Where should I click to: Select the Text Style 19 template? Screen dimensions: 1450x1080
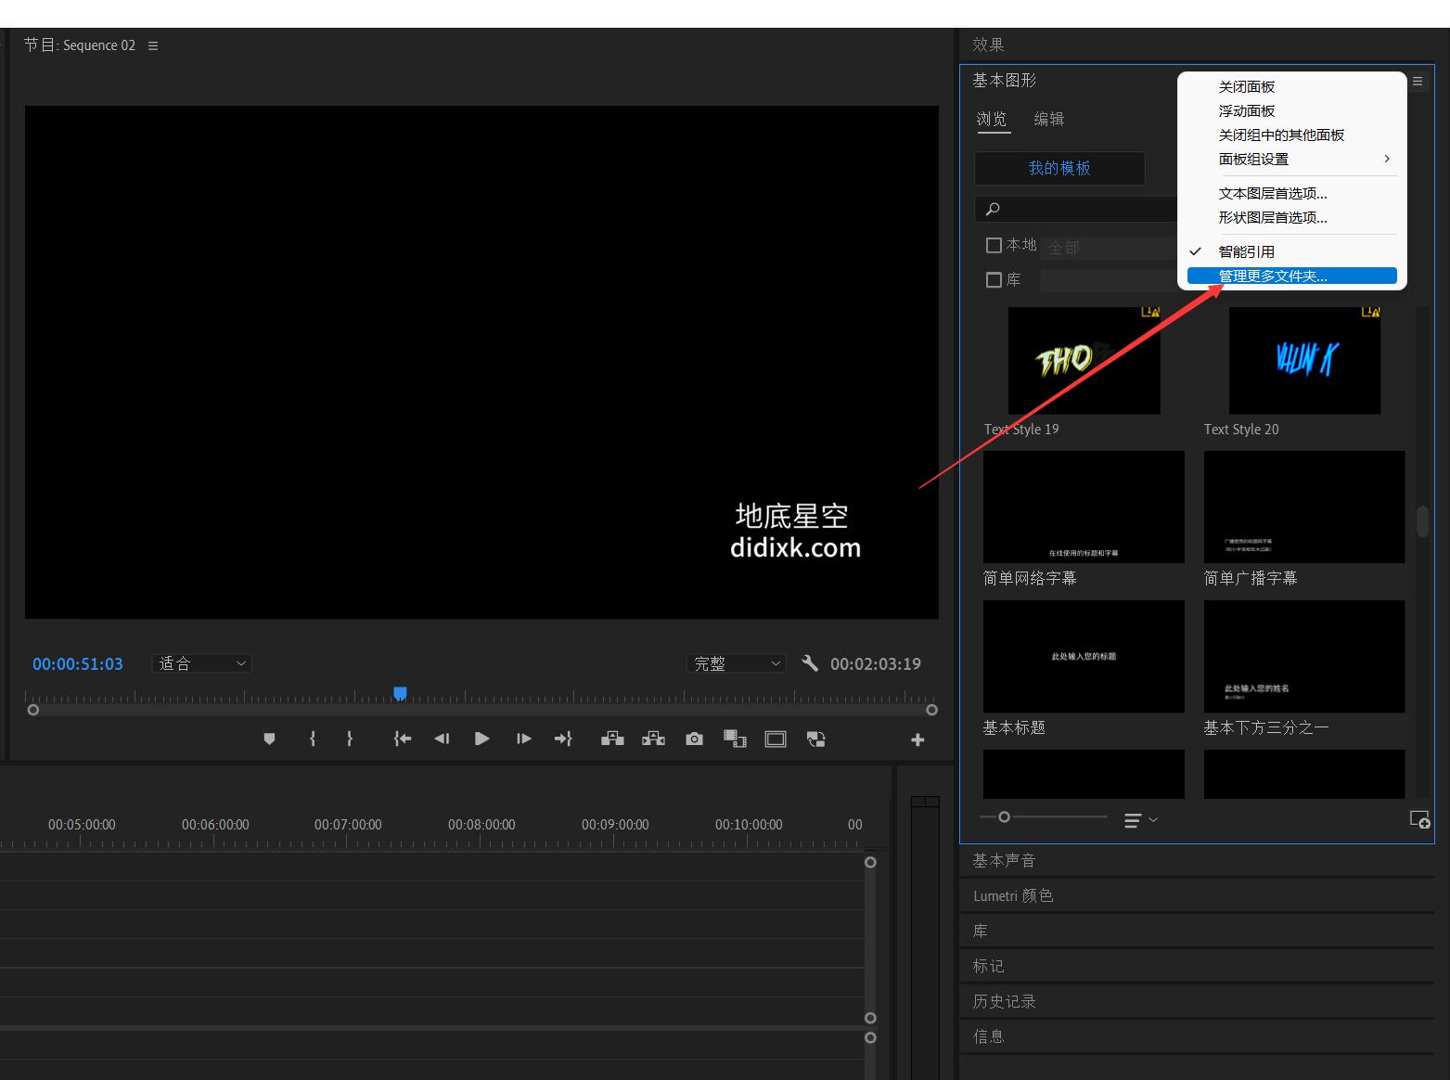[1084, 361]
